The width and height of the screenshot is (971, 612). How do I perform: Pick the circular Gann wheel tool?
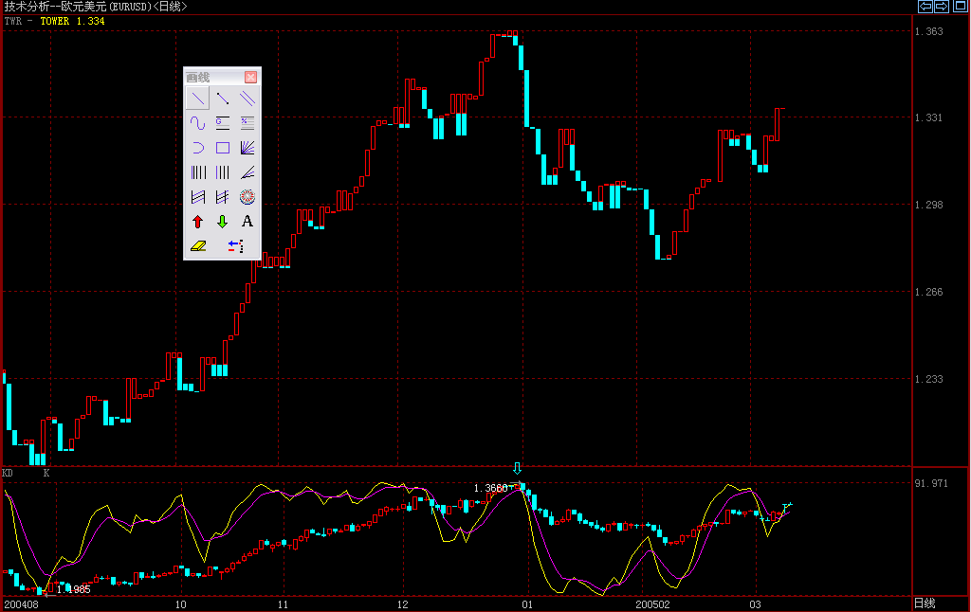click(x=247, y=197)
